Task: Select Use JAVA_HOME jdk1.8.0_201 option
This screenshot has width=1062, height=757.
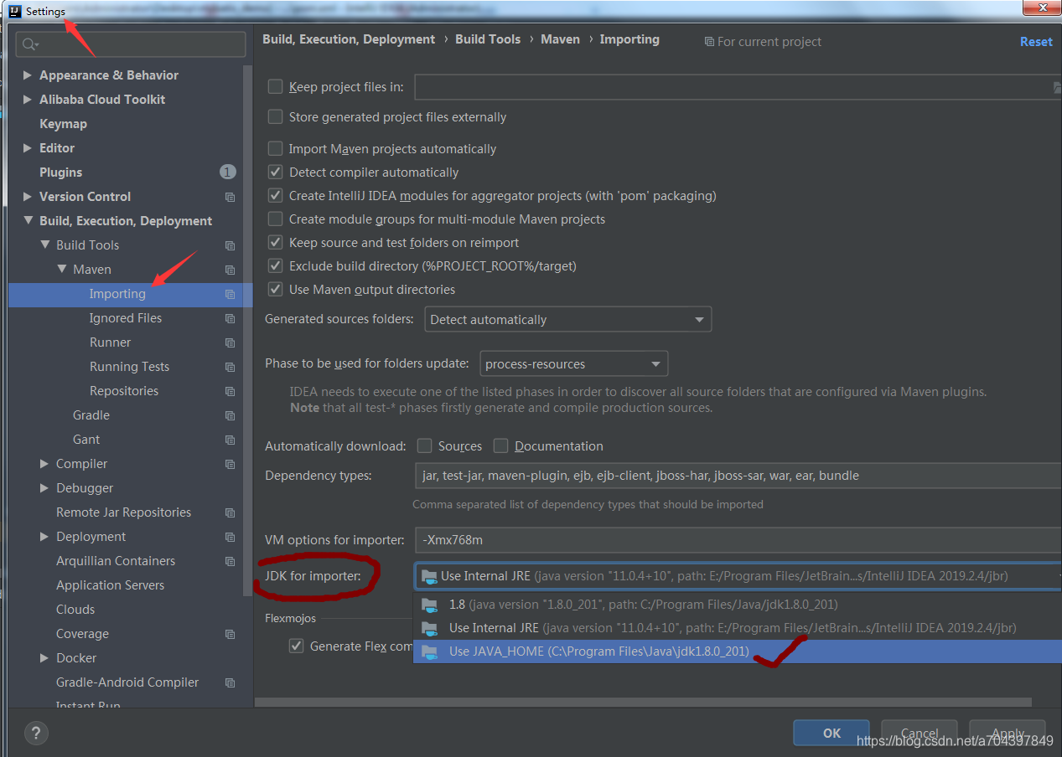Action: click(738, 651)
